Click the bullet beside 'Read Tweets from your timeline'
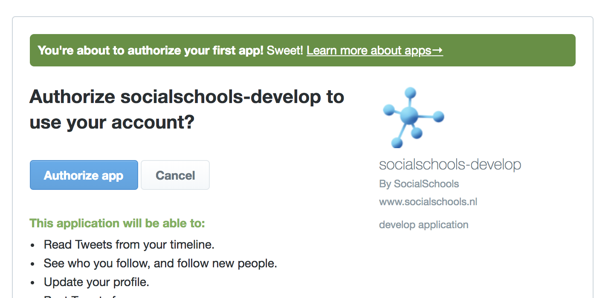This screenshot has height=298, width=614. [33, 245]
